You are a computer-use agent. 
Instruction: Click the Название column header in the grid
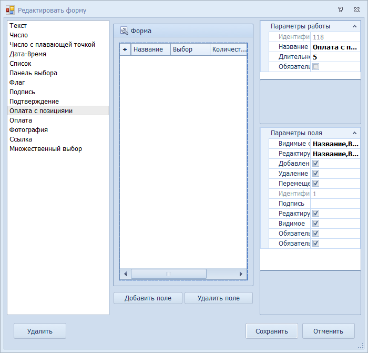(x=150, y=49)
